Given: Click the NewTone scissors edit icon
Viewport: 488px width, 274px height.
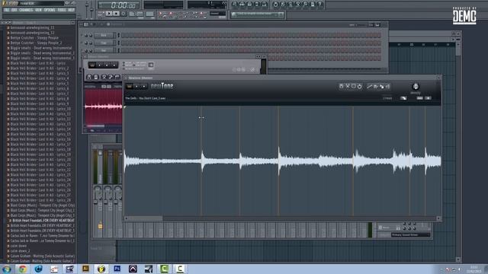Looking at the screenshot, I should click(348, 86).
